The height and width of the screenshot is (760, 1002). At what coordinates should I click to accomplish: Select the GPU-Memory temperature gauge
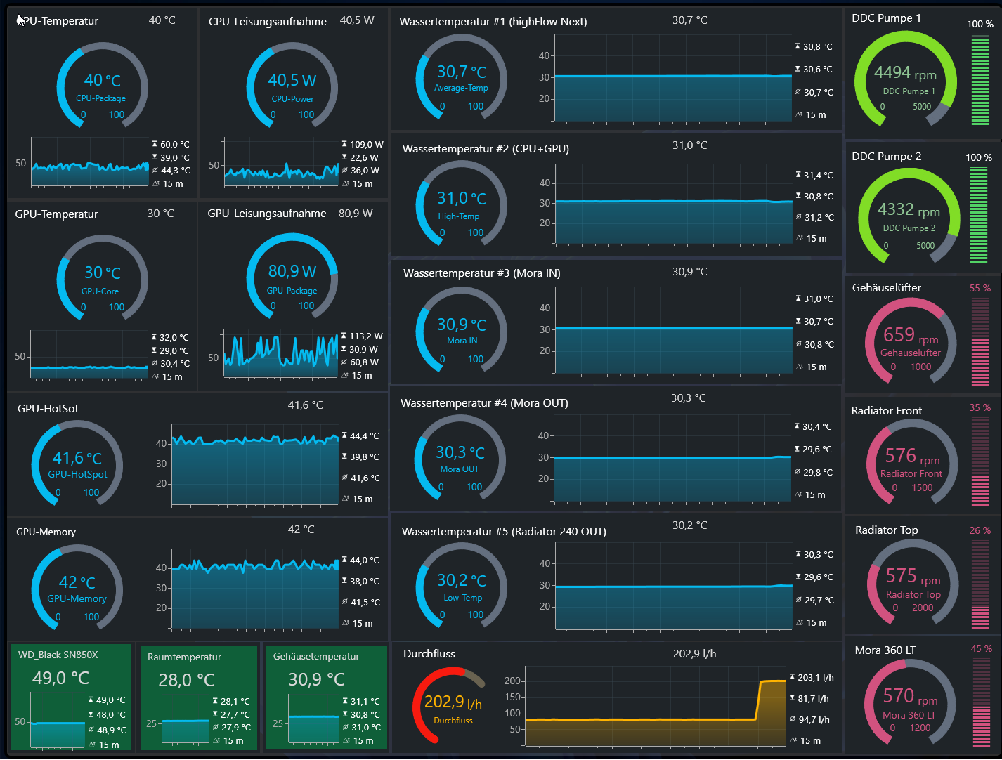(x=77, y=588)
